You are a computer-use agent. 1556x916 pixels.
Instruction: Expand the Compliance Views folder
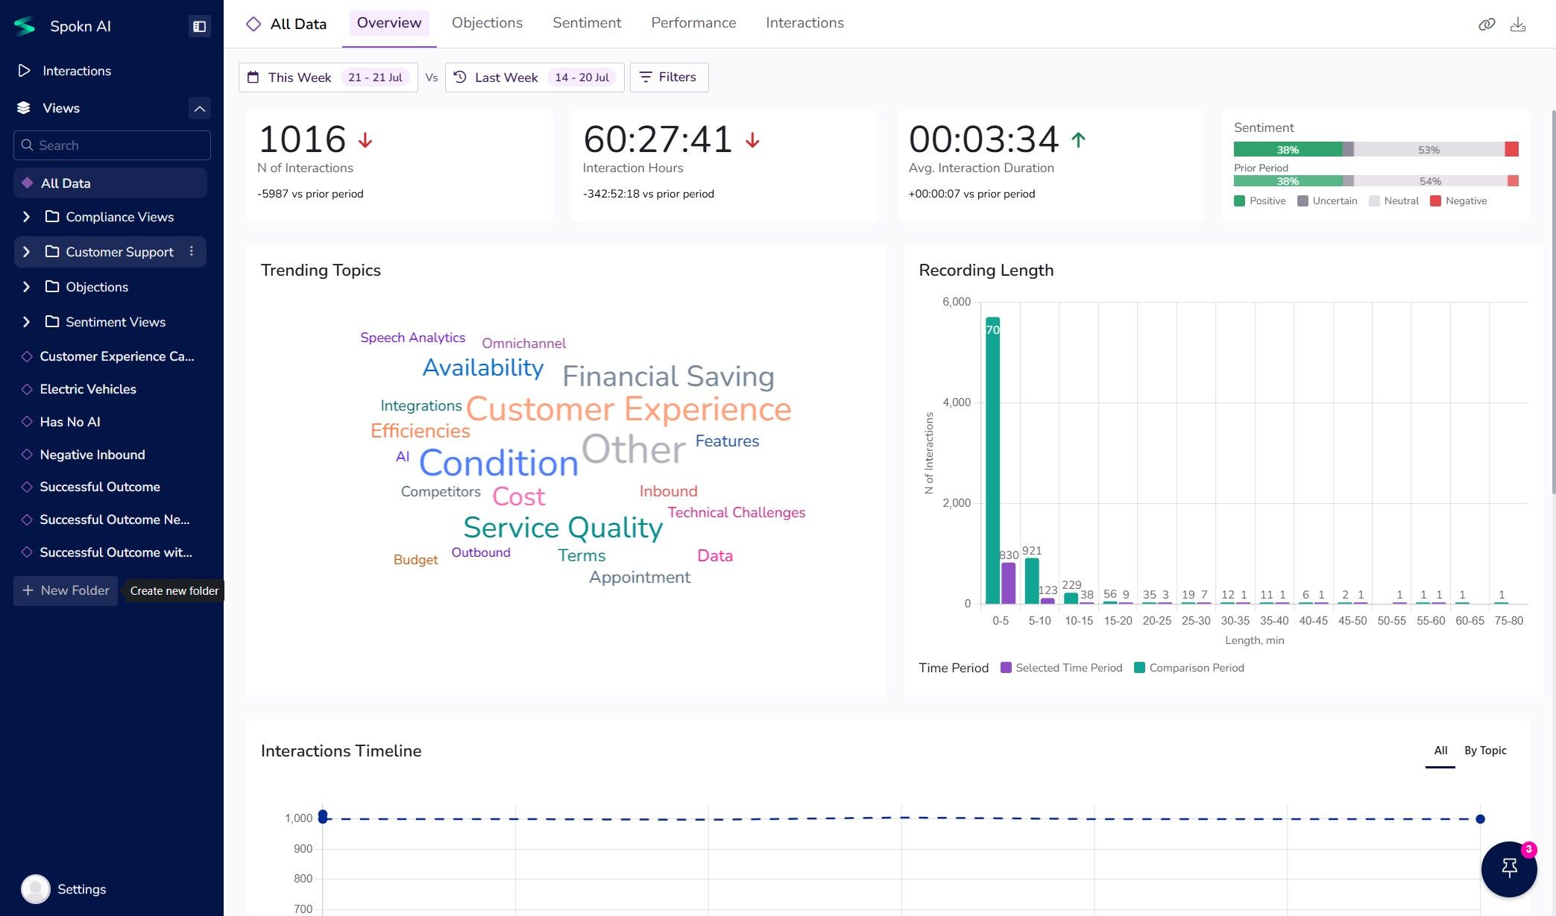click(27, 217)
